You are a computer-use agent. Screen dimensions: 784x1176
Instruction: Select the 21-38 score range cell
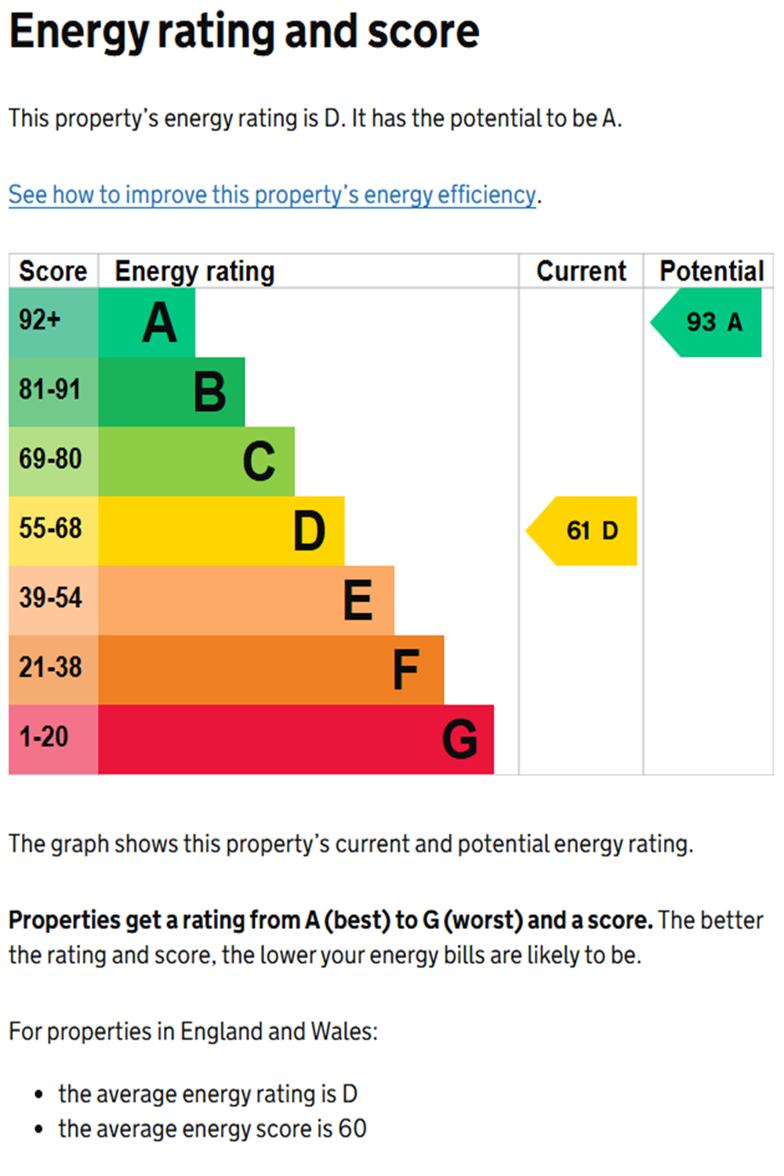point(53,670)
